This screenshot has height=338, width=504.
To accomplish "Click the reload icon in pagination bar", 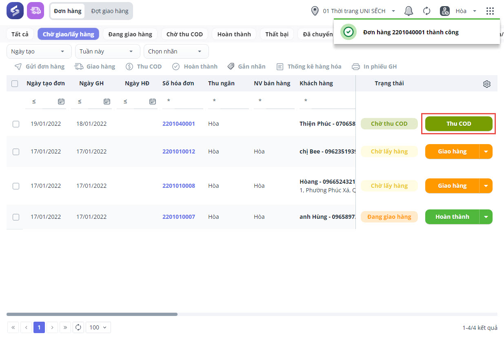I will tap(78, 327).
